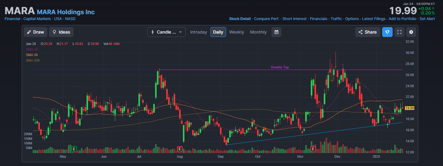
Task: Click Set Alert link
Action: click(x=427, y=19)
